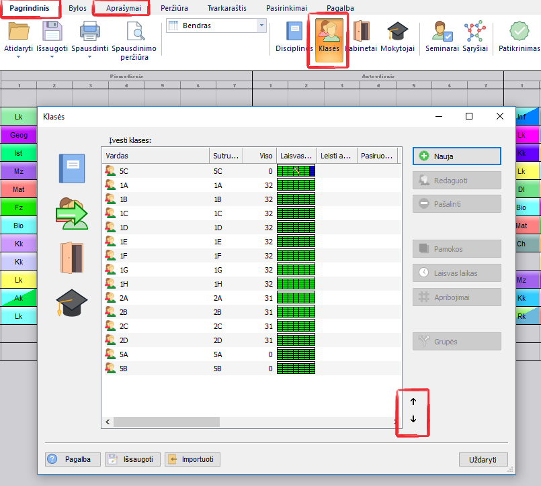
Task: Move the selected class up with arrow
Action: point(413,401)
